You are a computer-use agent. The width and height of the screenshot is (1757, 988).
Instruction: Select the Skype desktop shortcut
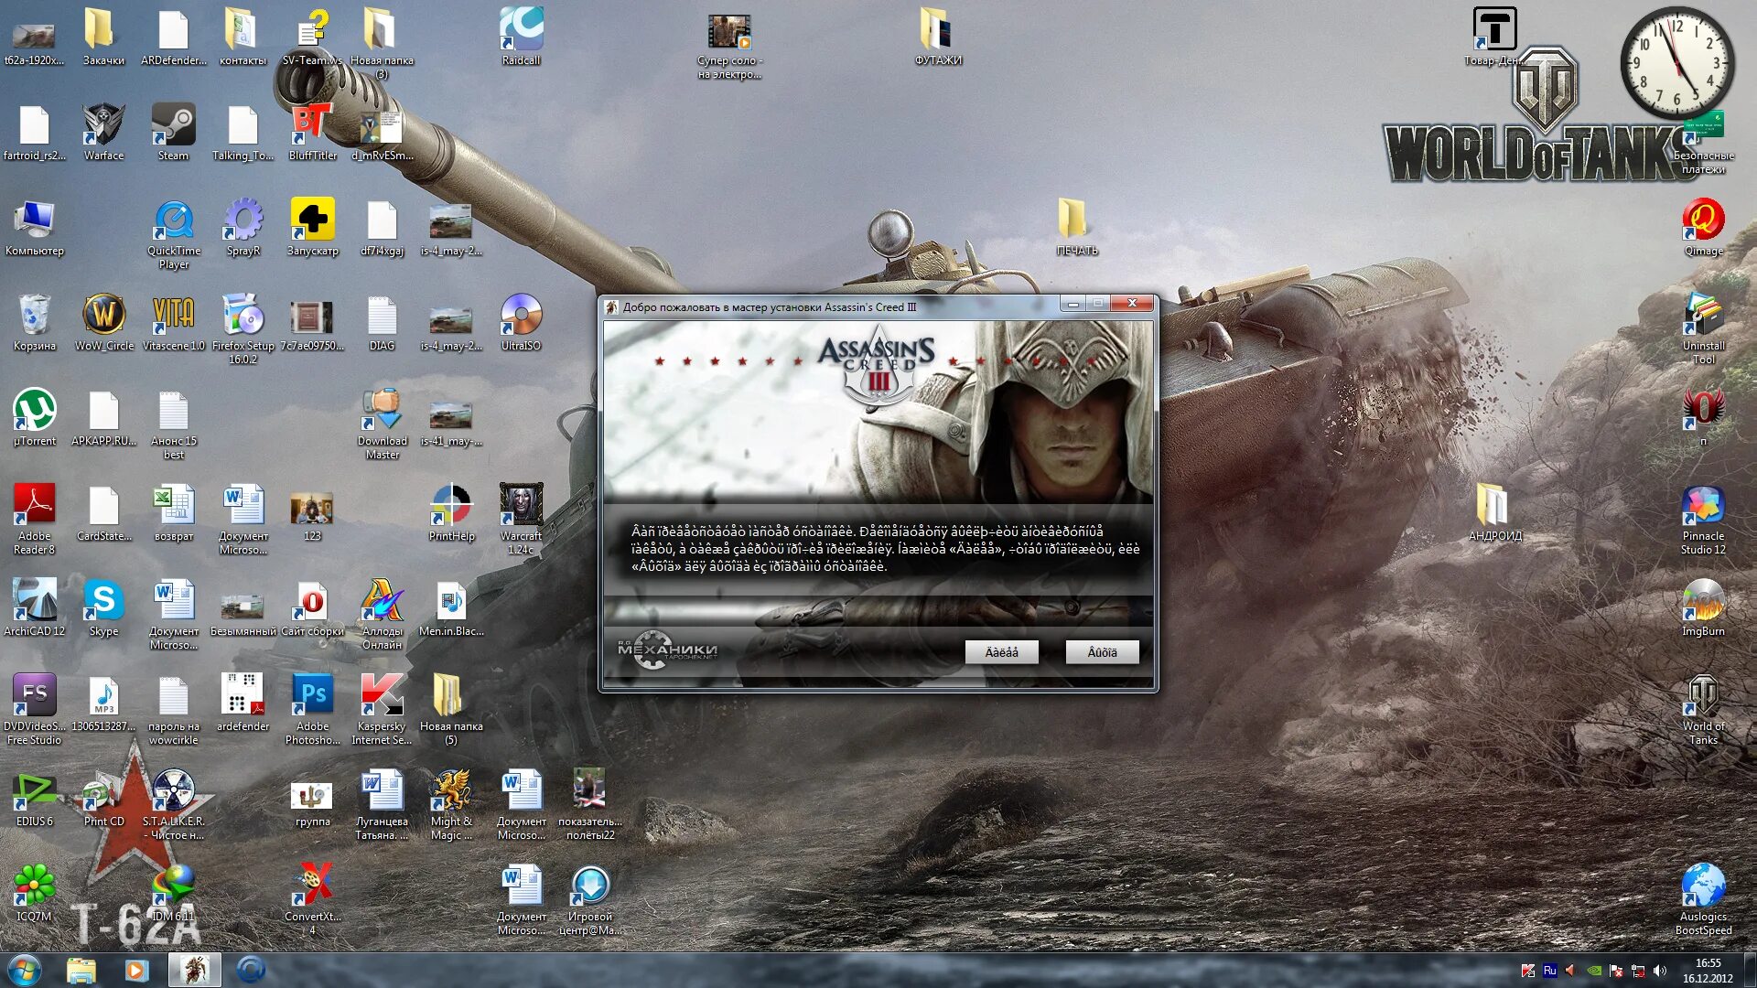[103, 607]
